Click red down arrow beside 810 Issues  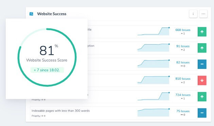point(202,80)
